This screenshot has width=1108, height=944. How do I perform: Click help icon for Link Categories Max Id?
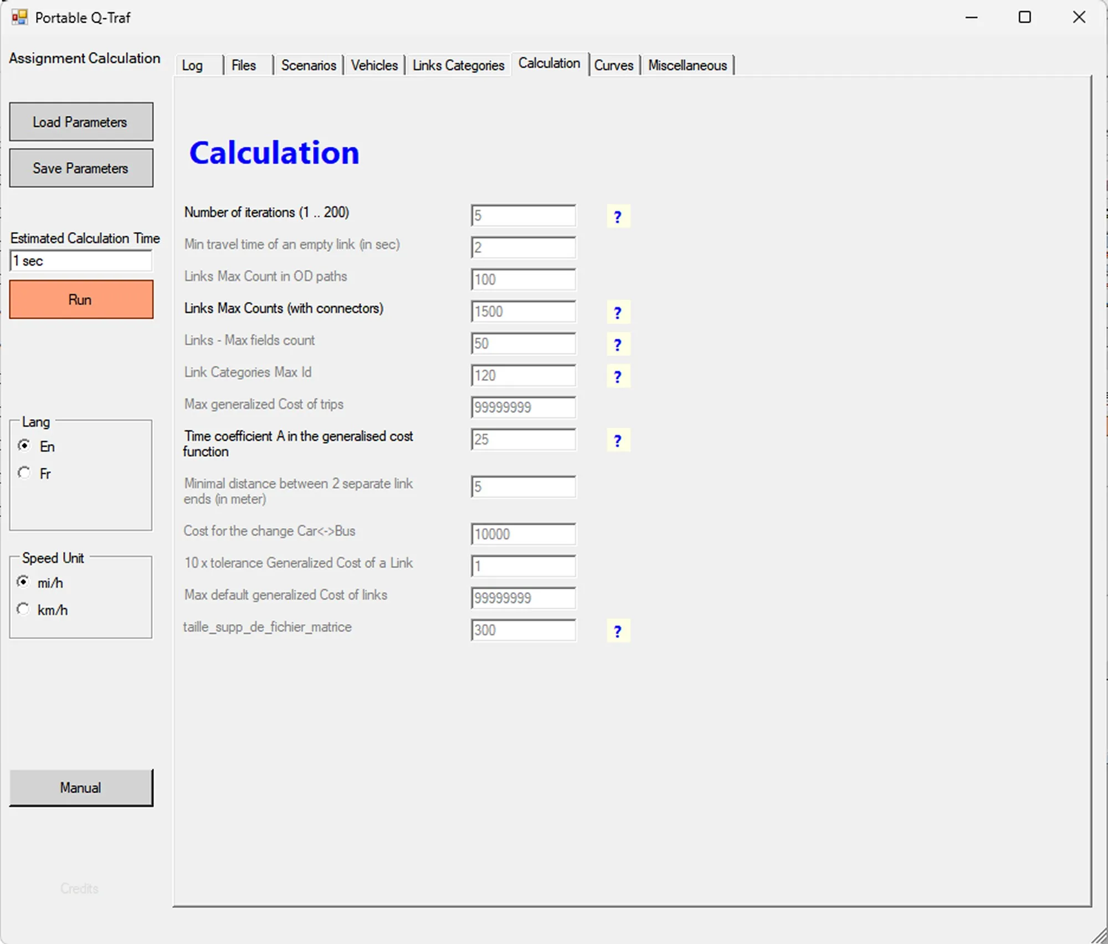(x=617, y=376)
